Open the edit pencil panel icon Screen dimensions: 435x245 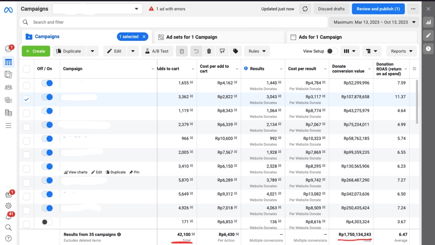click(x=428, y=35)
